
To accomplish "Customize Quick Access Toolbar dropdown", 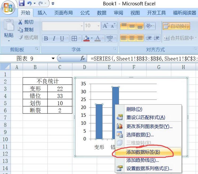I will point(53,3).
